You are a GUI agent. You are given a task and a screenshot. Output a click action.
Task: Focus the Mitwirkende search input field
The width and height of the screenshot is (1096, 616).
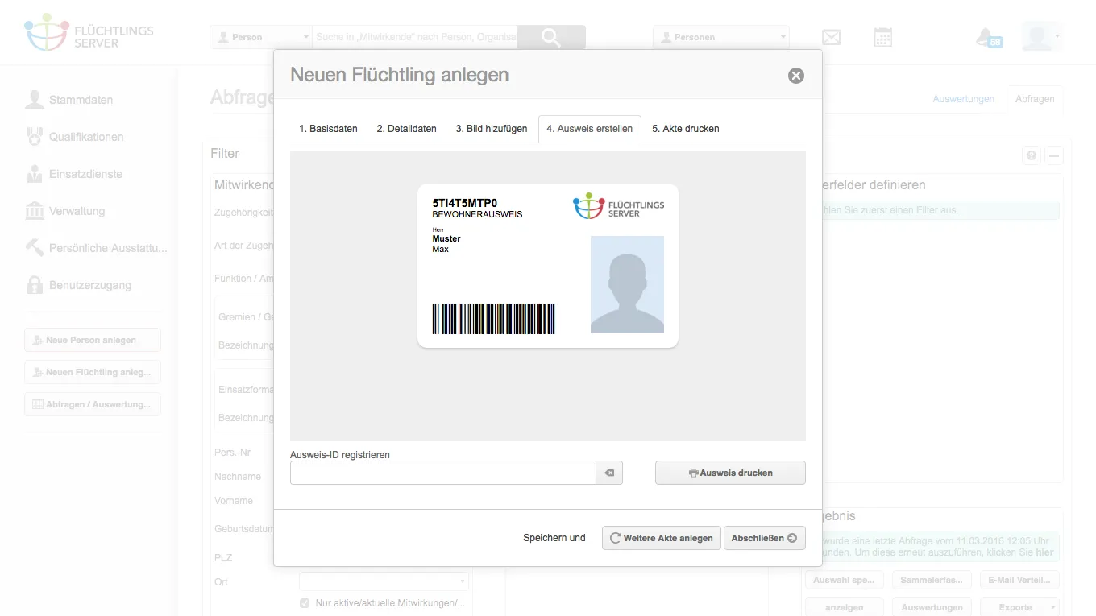(x=415, y=37)
